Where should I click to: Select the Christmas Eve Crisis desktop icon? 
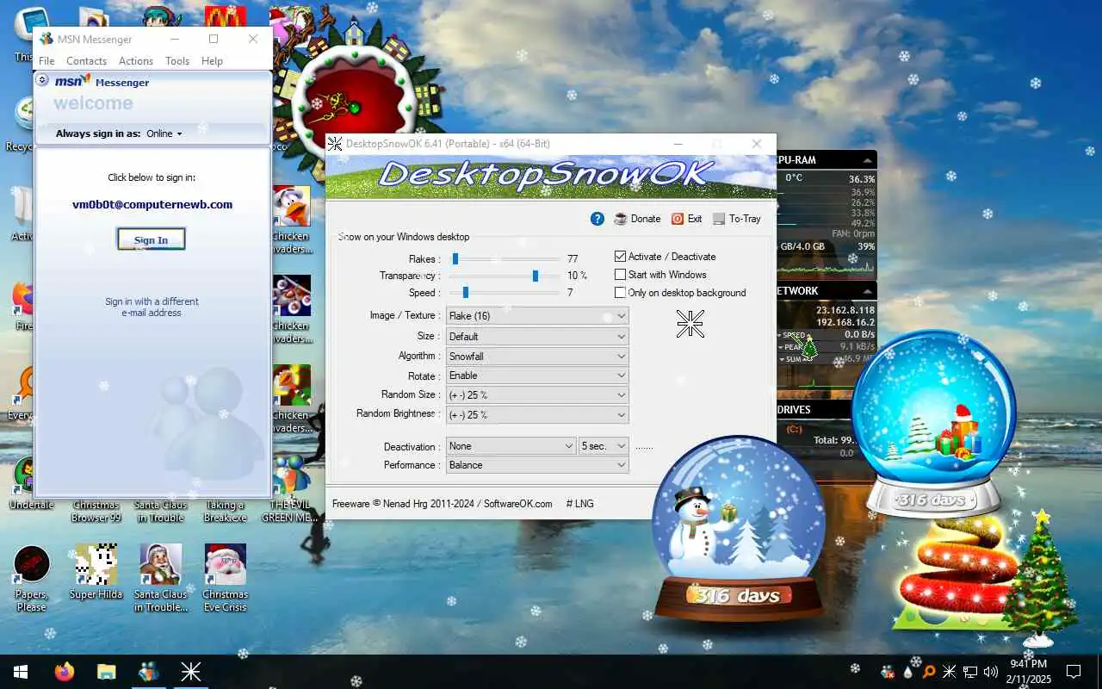click(225, 579)
